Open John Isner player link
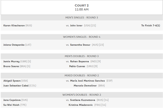This screenshot has width=163, height=109. tap(76, 26)
